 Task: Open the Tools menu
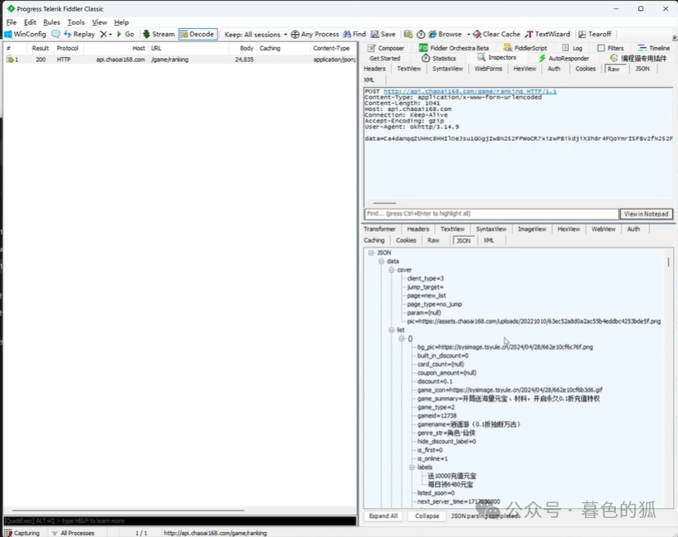pyautogui.click(x=76, y=22)
